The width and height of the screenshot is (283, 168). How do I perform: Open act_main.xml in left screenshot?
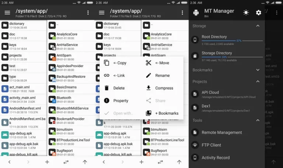pos(24,89)
